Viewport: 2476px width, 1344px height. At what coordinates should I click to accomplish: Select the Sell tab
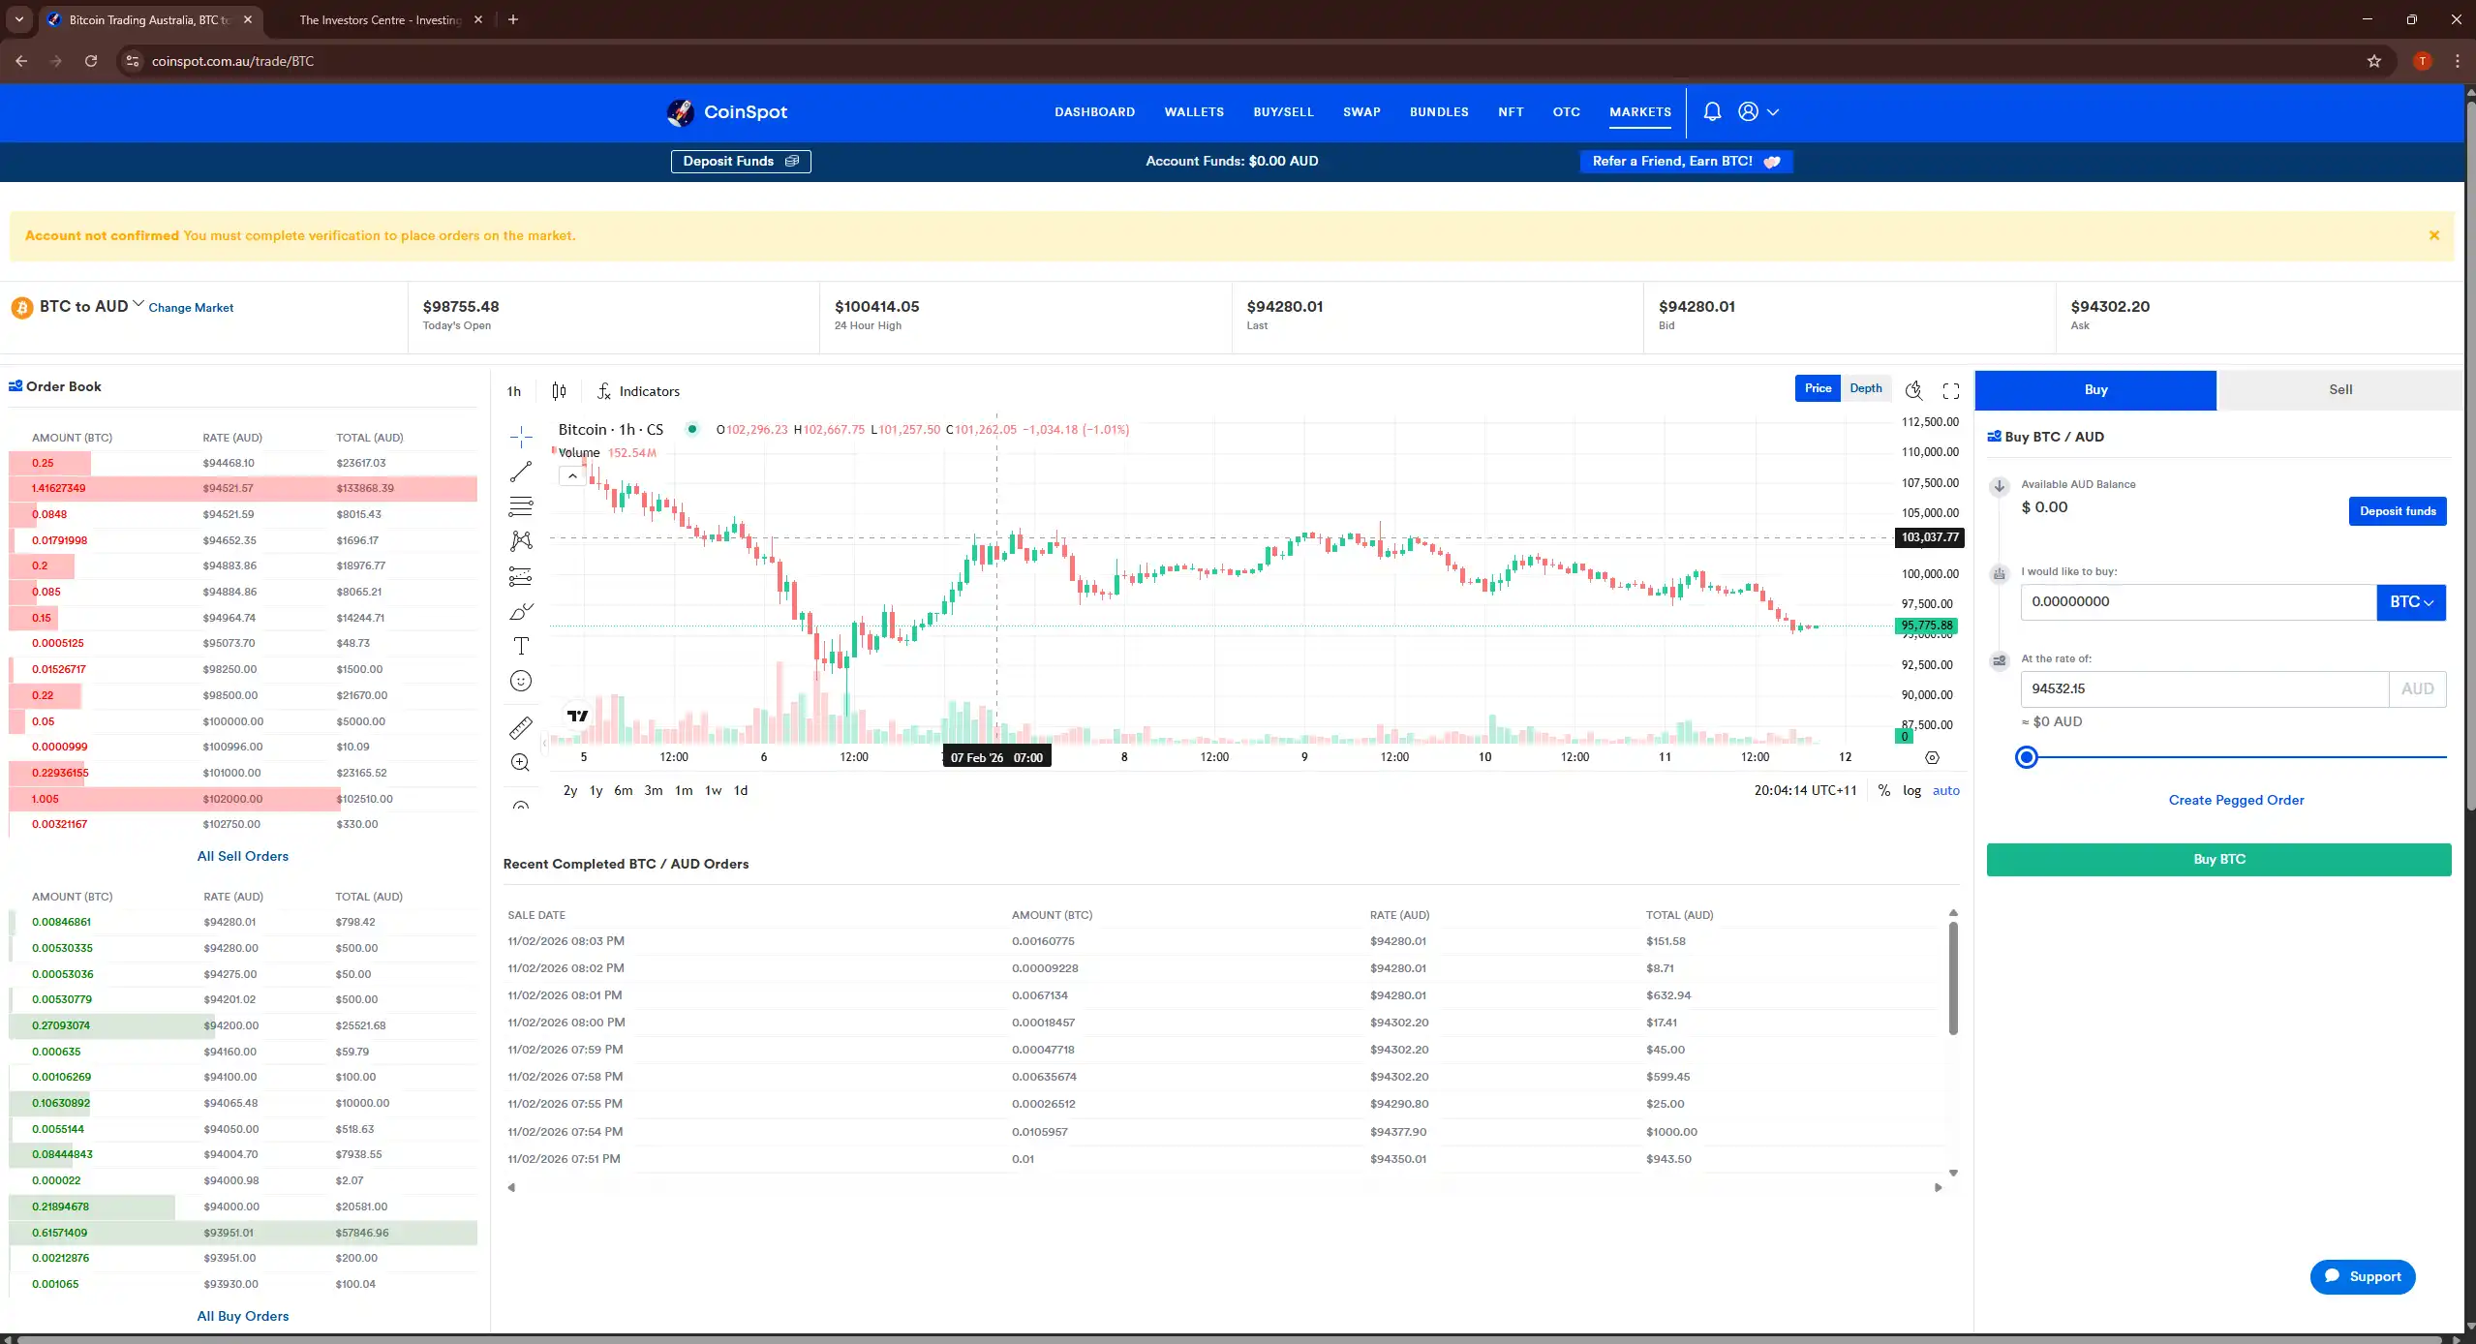click(2340, 390)
